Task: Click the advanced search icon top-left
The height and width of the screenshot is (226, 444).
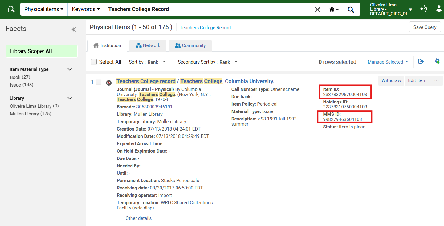Action: coord(10,9)
